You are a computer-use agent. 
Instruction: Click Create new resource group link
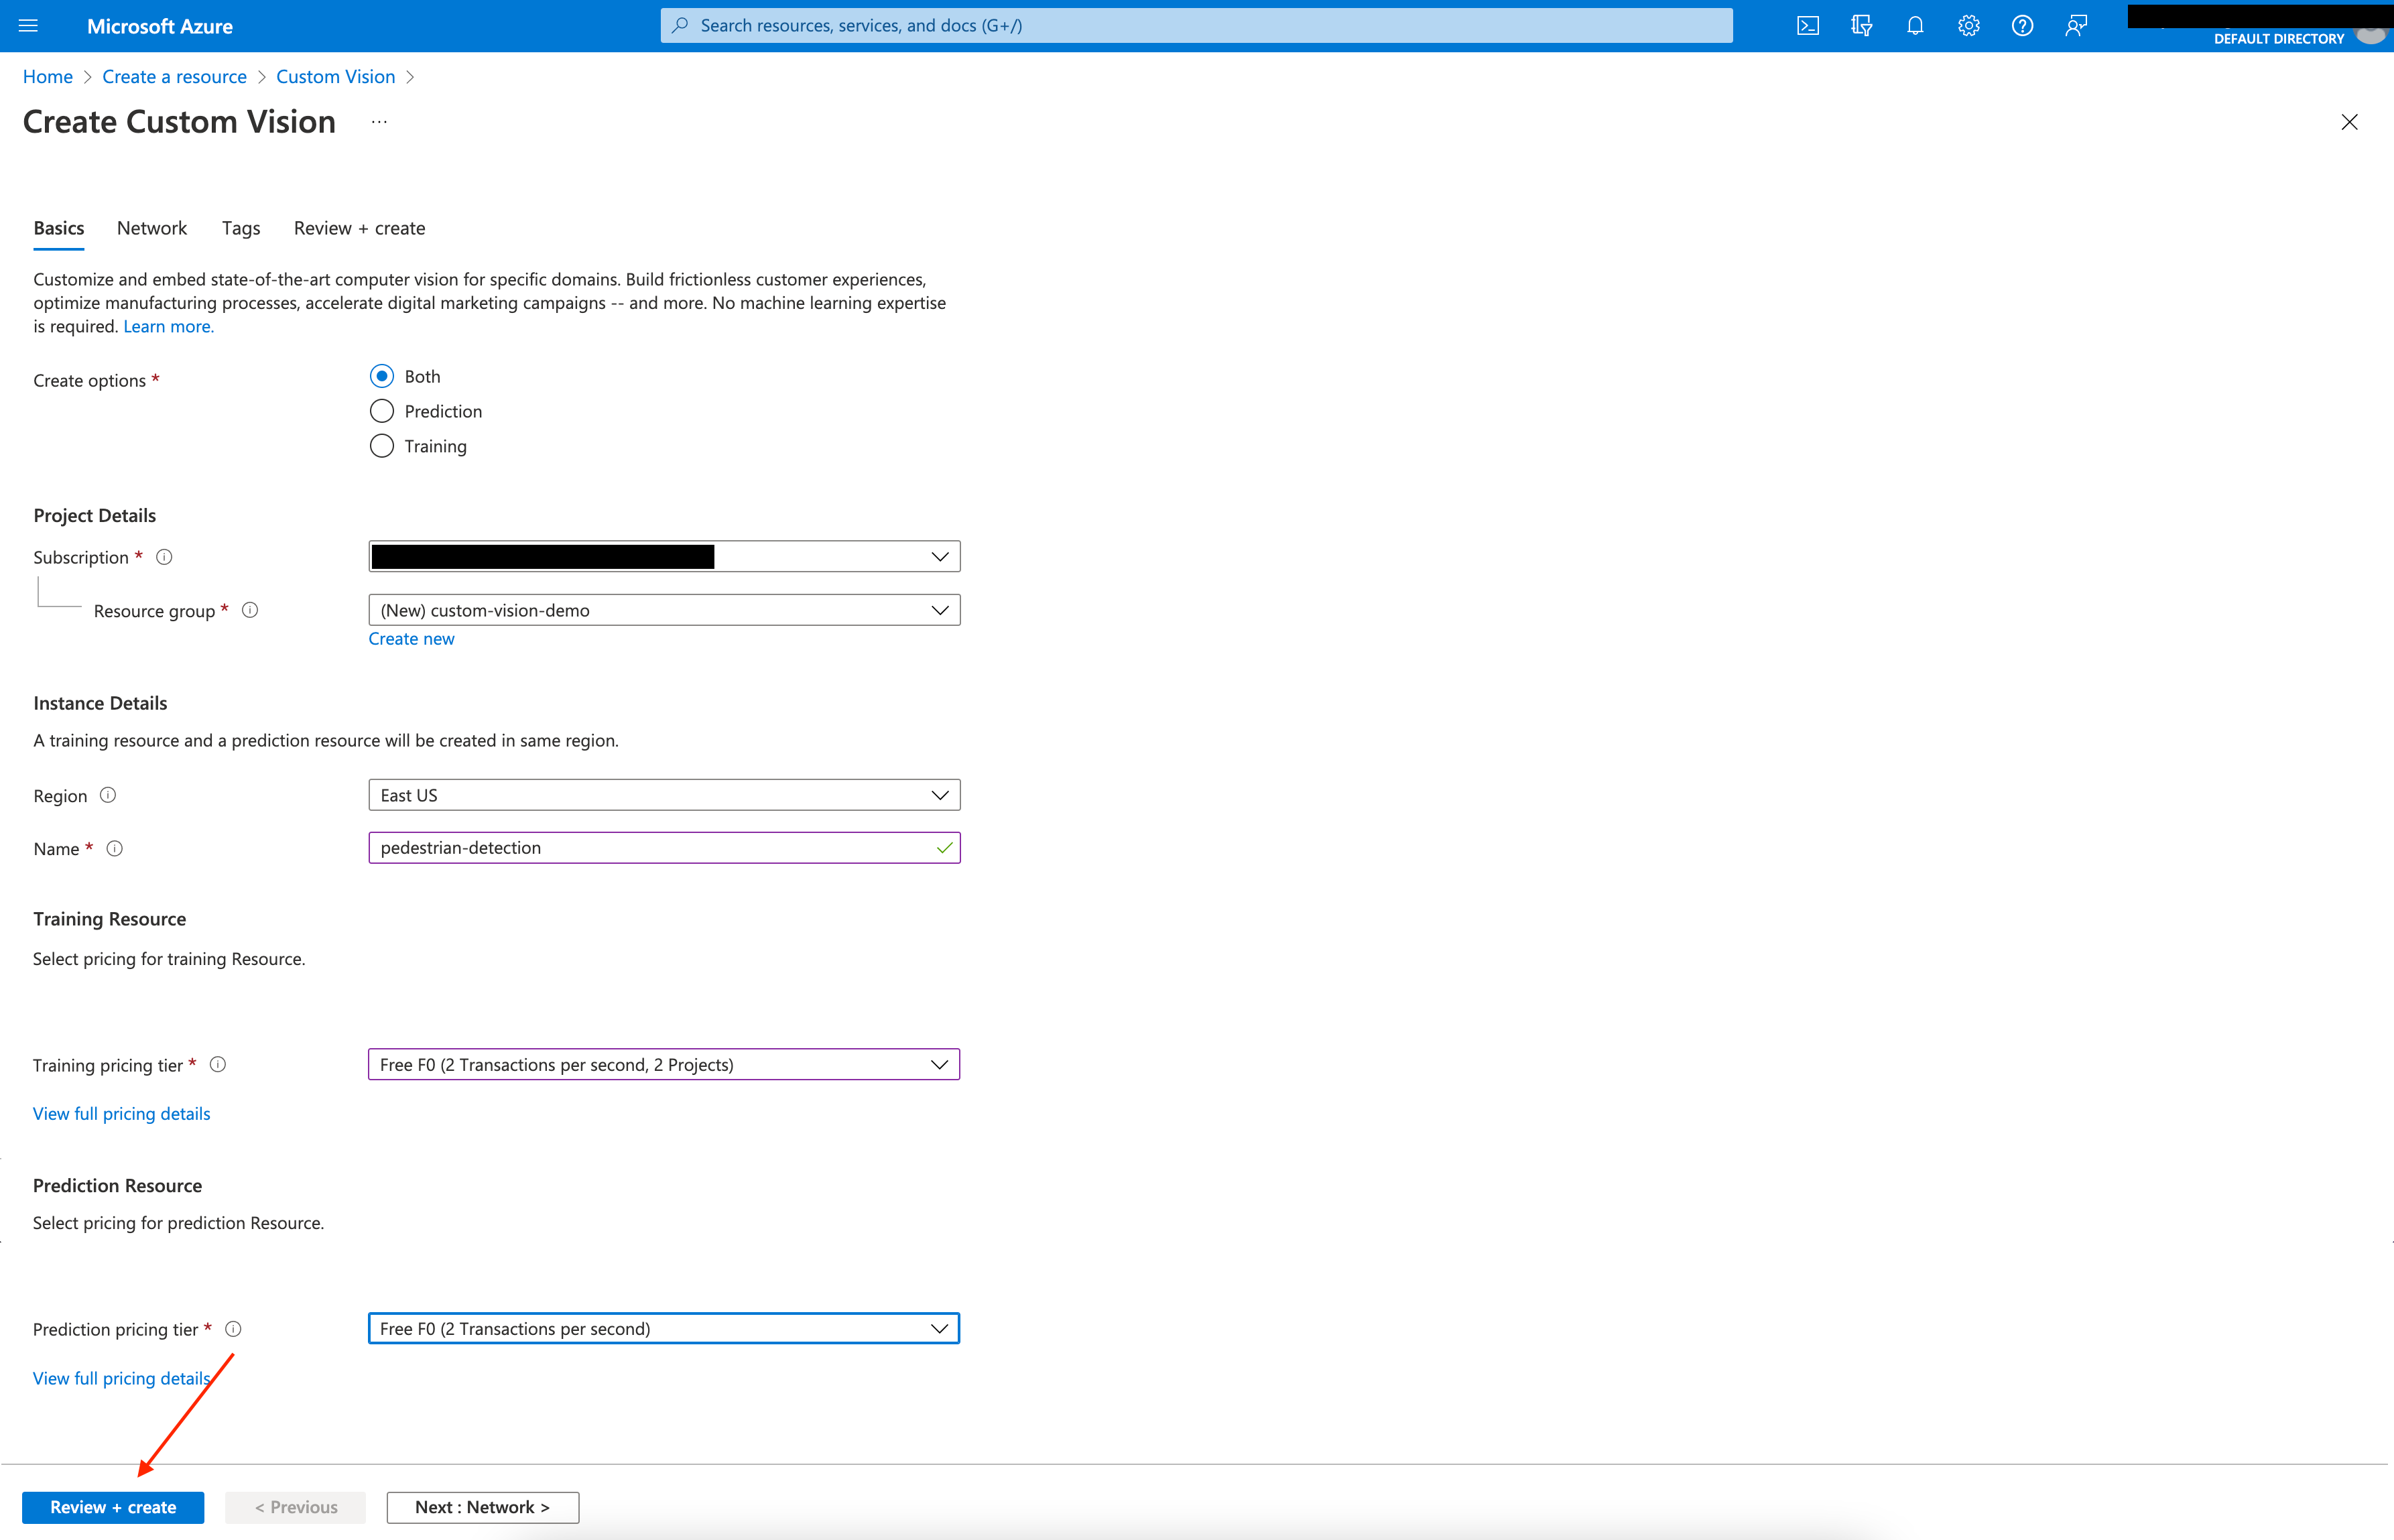tap(411, 639)
